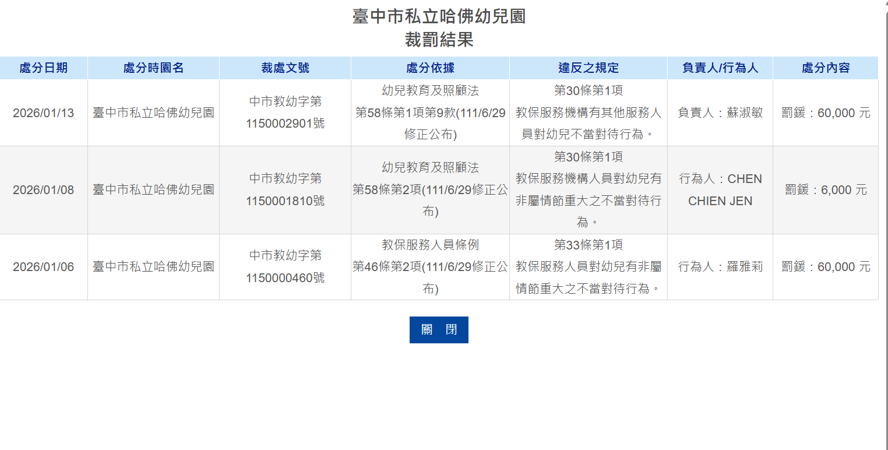Screen dimensions: 888x450
Task: Click the 第58條第1項第9款 legal basis cell
Action: (430, 113)
